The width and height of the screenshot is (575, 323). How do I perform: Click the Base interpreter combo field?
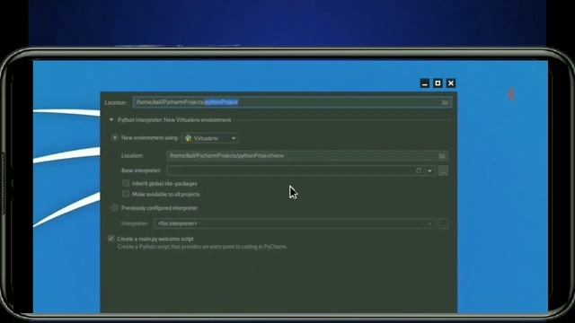tap(301, 170)
